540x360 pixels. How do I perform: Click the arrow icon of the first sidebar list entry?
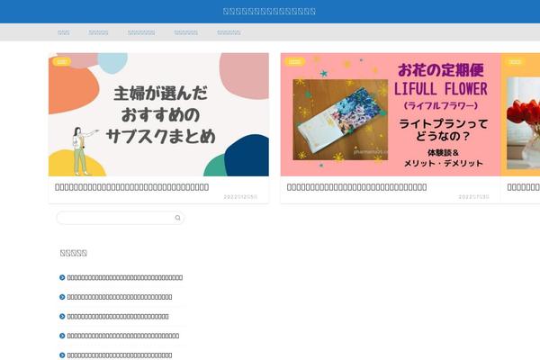[62, 277]
